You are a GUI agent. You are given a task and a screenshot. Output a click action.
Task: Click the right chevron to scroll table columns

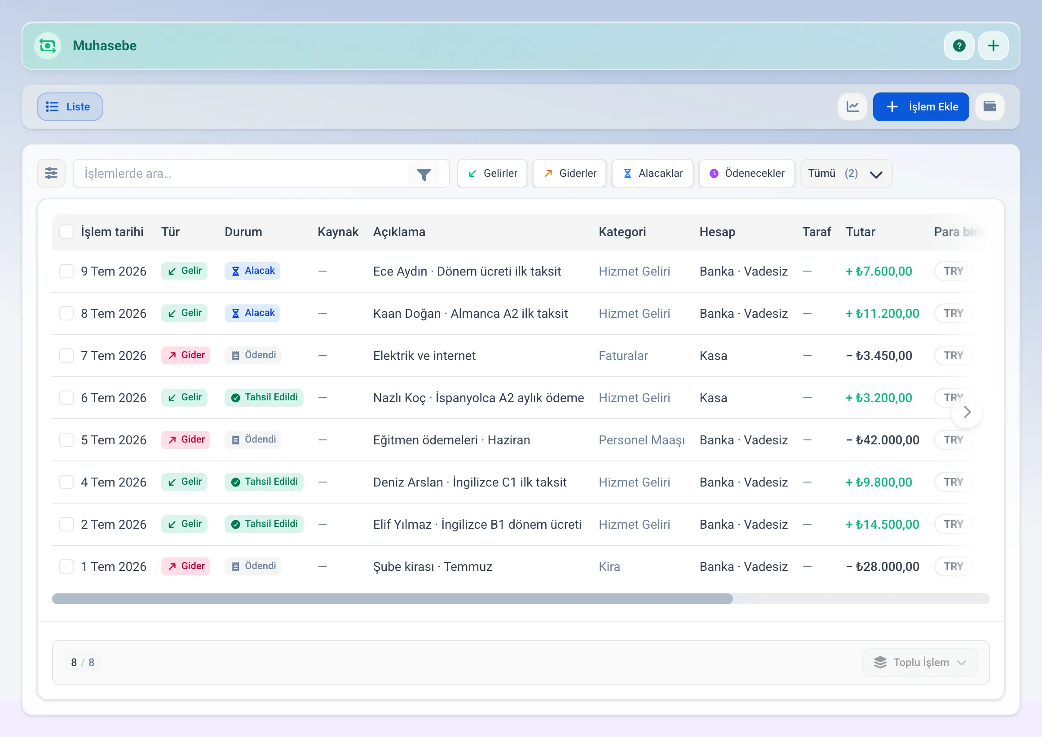point(967,412)
